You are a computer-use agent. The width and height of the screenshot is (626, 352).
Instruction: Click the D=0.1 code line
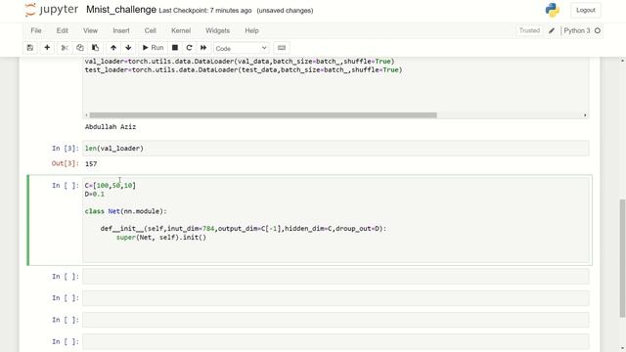click(95, 194)
